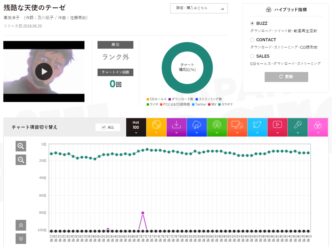Select the red MV video play chart tab

point(277,127)
